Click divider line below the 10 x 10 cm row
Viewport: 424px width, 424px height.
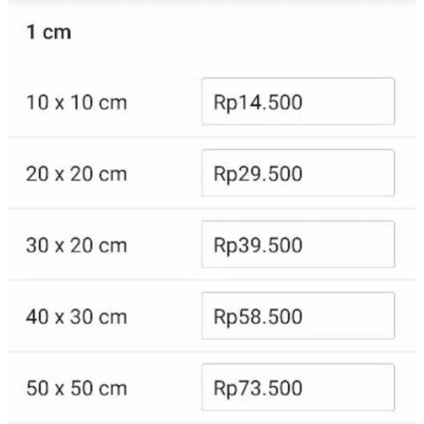click(x=212, y=137)
